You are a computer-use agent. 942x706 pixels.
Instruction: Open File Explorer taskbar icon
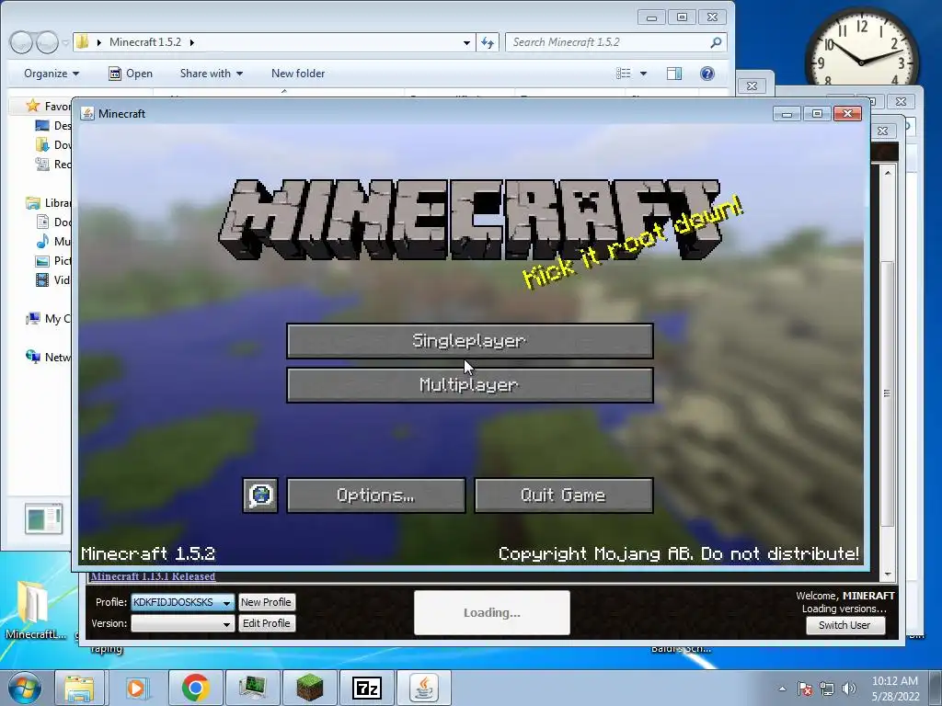pyautogui.click(x=80, y=688)
